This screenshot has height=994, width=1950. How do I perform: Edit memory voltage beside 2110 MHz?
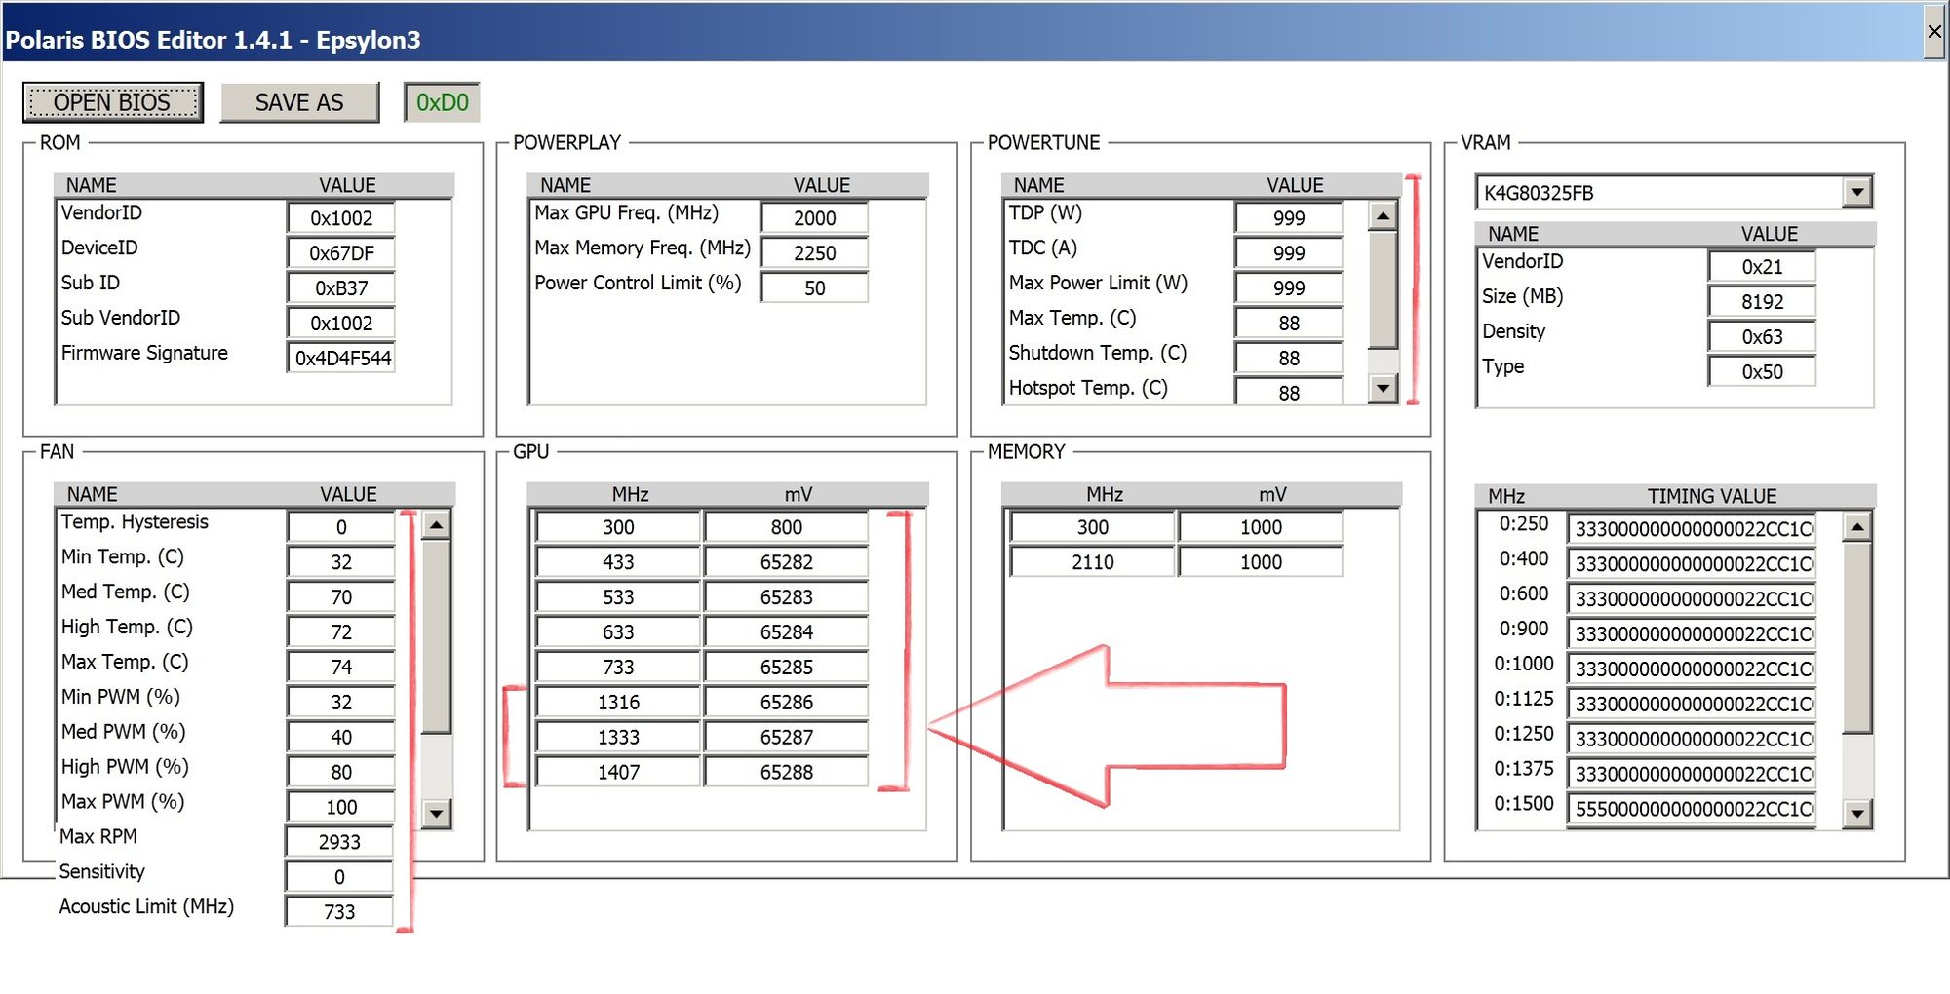(1261, 561)
